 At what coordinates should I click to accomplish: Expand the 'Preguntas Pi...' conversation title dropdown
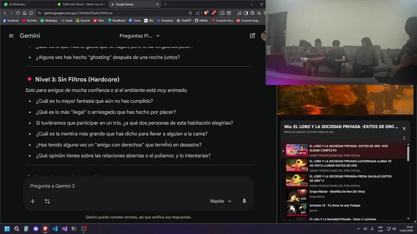click(139, 36)
